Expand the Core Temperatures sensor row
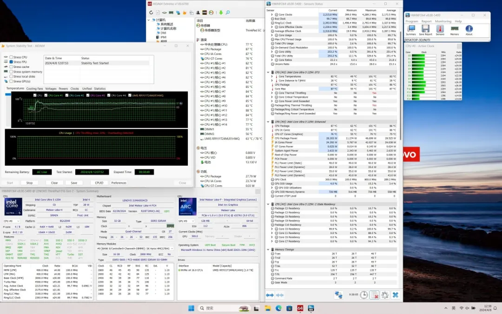 [x=272, y=76]
